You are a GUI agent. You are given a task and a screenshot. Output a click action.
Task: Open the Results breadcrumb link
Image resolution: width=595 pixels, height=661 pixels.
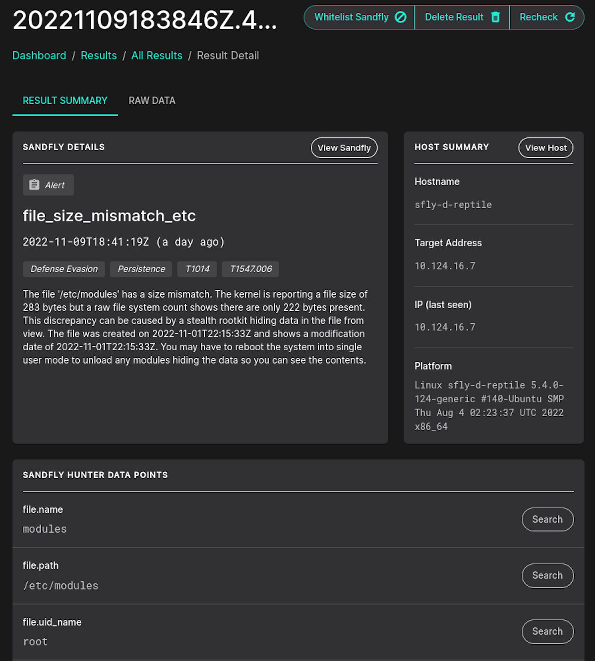(x=99, y=55)
